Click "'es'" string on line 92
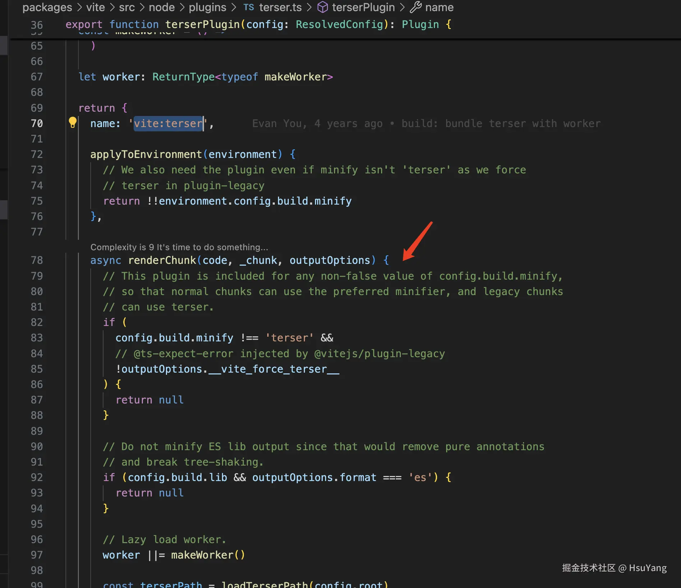The image size is (681, 588). tap(420, 477)
